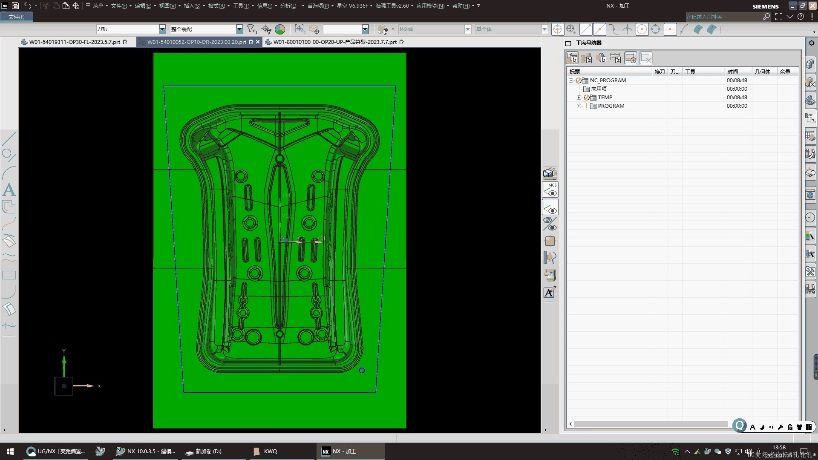Select the Text A tool in left toolbar

point(9,190)
